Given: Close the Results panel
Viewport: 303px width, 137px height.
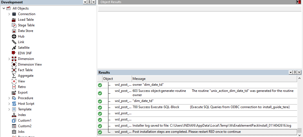Looking at the screenshot, I should pyautogui.click(x=299, y=72).
